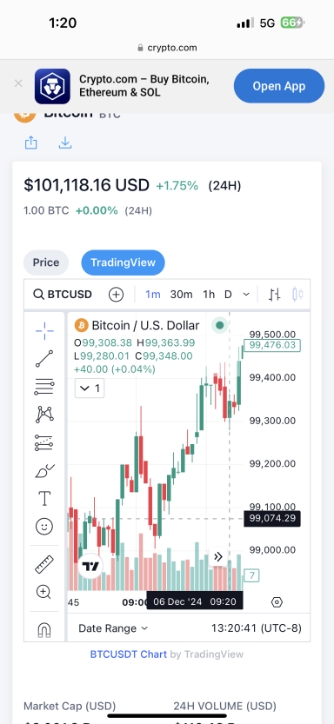Switch to the Price chart tab
Image resolution: width=334 pixels, height=724 pixels.
click(46, 262)
